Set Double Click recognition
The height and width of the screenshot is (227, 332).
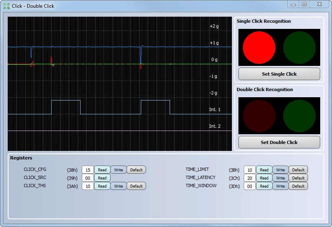pyautogui.click(x=279, y=142)
